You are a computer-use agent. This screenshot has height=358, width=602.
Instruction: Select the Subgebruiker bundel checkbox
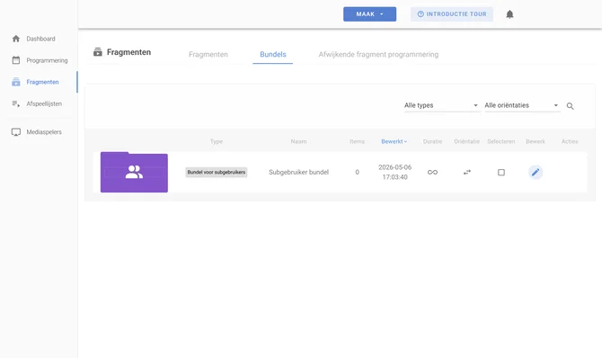click(x=501, y=173)
